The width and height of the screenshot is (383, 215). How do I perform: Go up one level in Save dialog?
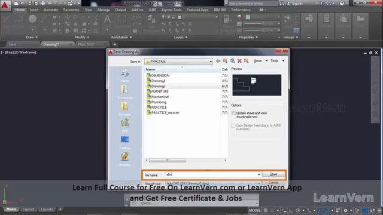coord(225,61)
